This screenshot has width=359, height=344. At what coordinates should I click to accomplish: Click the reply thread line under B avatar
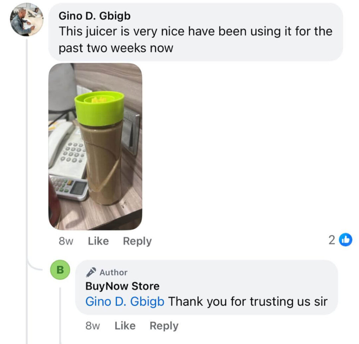click(x=60, y=316)
